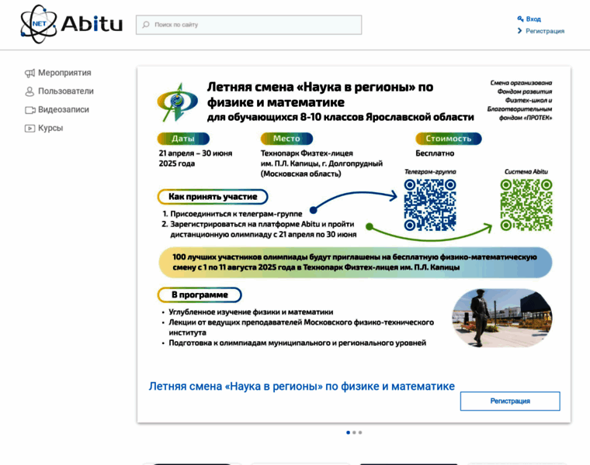Viewport: 590px width, 465px height.
Task: Click Углубленное изучение физики и математики
Action: tap(251, 312)
